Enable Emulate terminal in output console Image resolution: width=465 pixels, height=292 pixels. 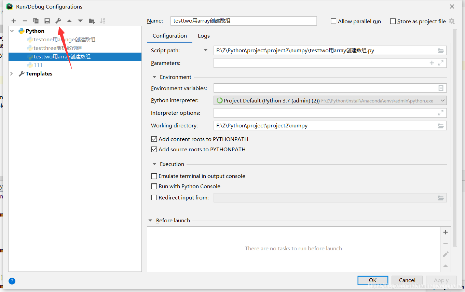click(154, 176)
